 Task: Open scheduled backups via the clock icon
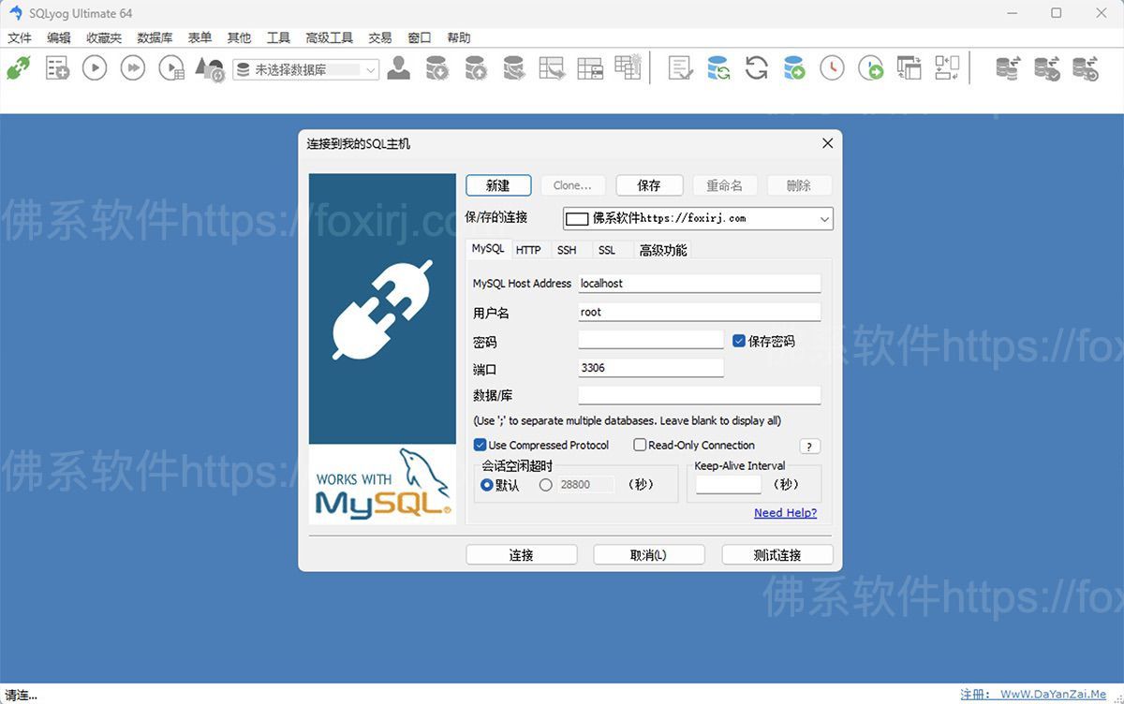[832, 67]
